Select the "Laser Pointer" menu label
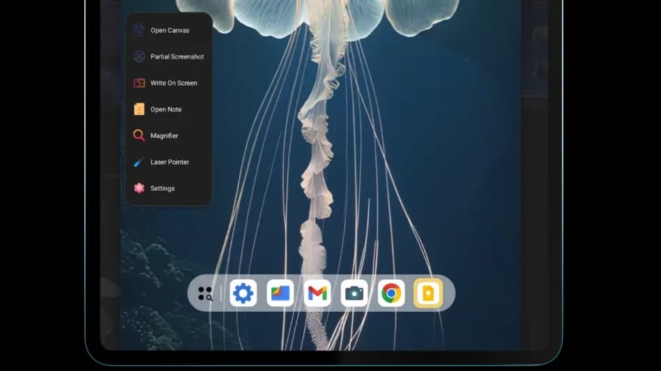The height and width of the screenshot is (371, 661). point(169,162)
